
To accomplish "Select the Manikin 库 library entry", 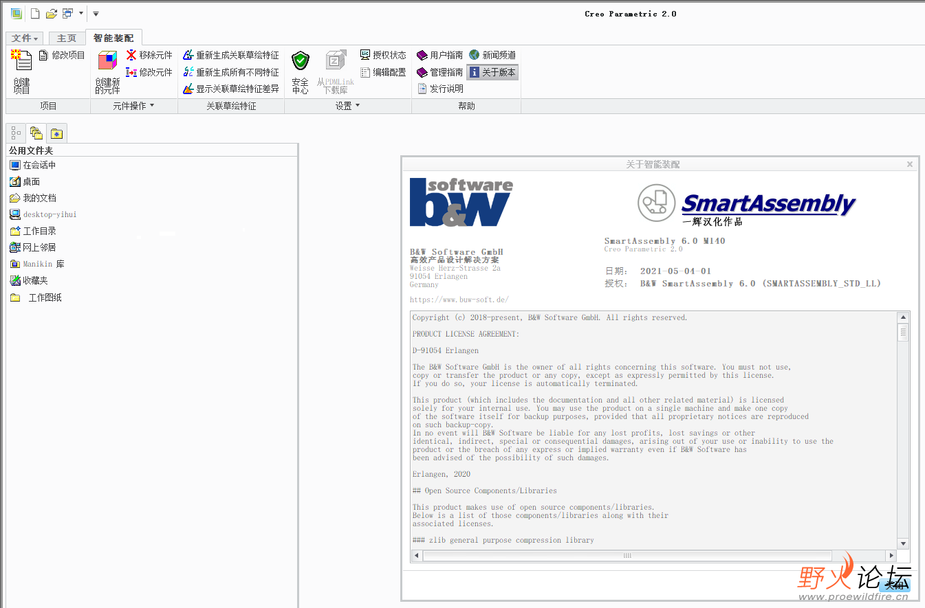I will pos(37,264).
